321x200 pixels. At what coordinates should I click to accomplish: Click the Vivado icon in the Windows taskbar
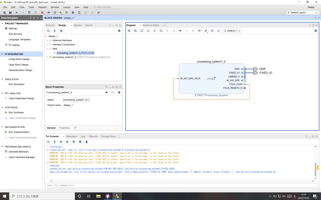click(x=117, y=196)
